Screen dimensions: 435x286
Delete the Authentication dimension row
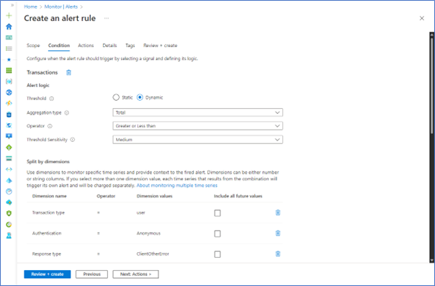pos(278,233)
